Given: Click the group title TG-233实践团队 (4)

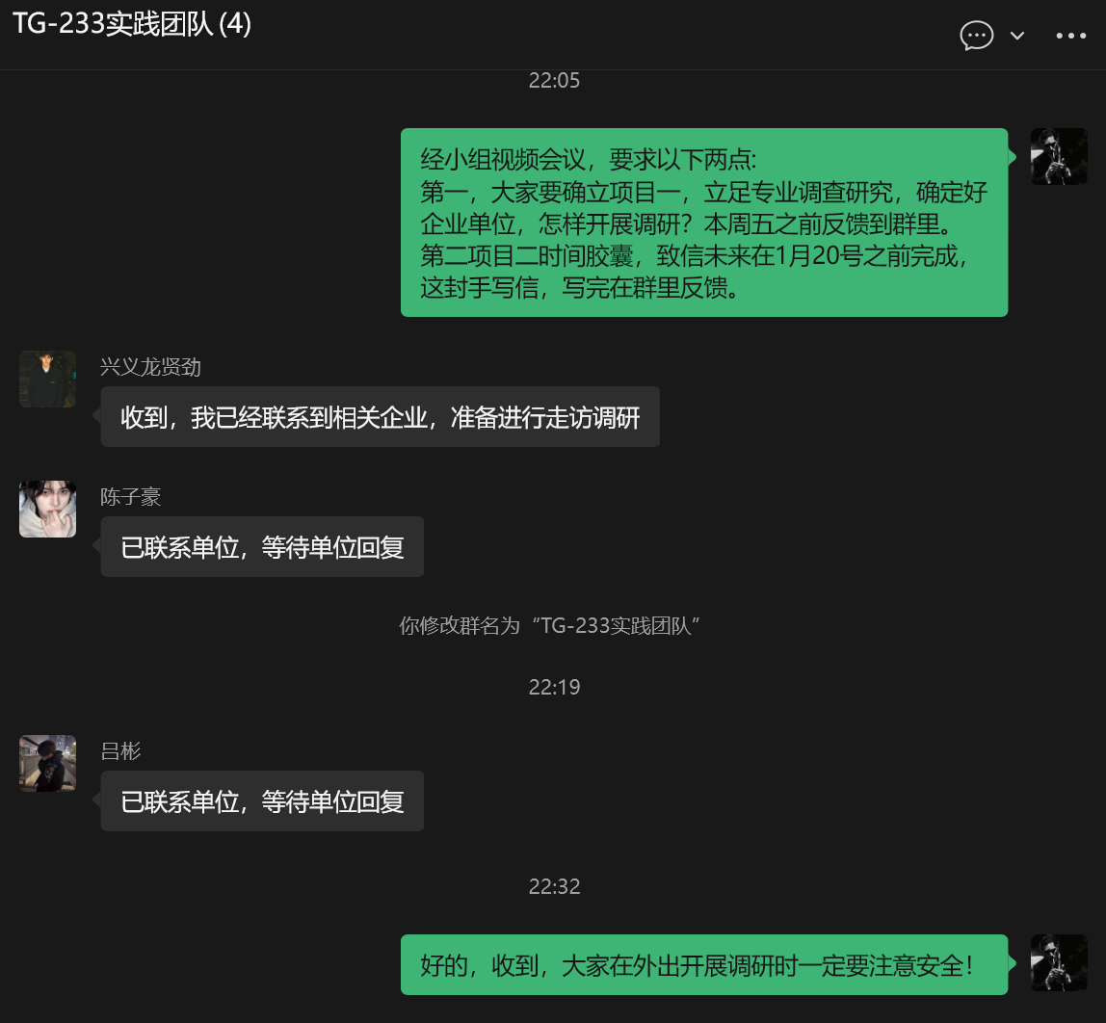Looking at the screenshot, I should [x=132, y=24].
